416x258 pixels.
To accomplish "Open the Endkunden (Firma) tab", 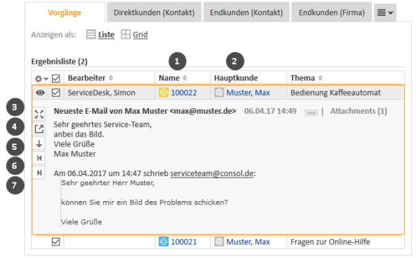I will click(x=331, y=12).
